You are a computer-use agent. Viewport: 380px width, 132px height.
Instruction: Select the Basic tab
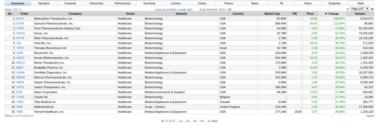[x=255, y=3]
